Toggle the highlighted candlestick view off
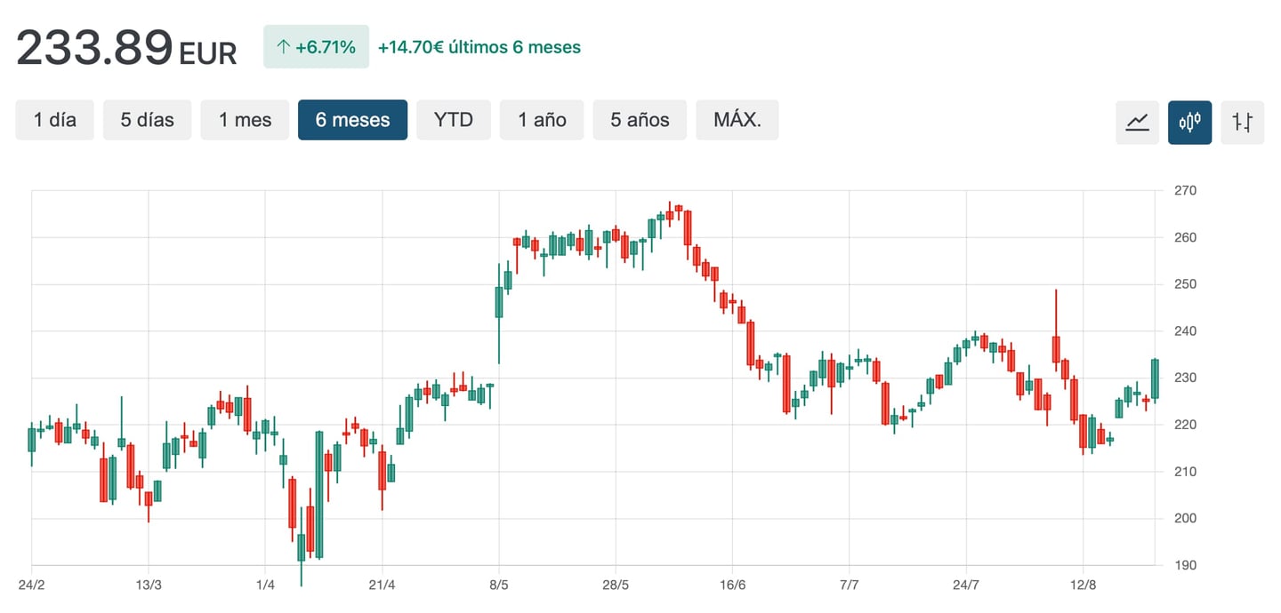Image resolution: width=1281 pixels, height=613 pixels. pos(1190,123)
